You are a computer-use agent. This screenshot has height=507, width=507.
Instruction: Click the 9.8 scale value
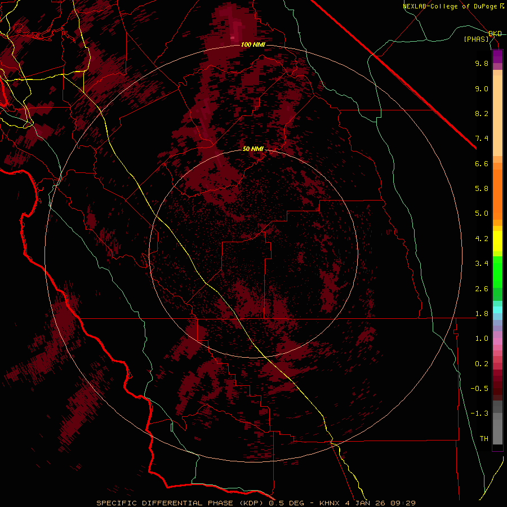[482, 63]
